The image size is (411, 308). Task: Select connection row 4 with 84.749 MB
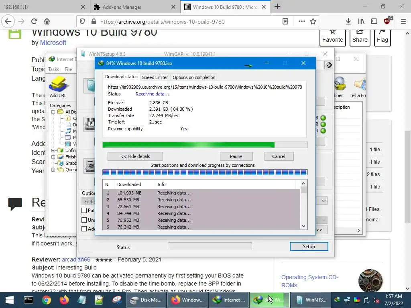coord(201,213)
